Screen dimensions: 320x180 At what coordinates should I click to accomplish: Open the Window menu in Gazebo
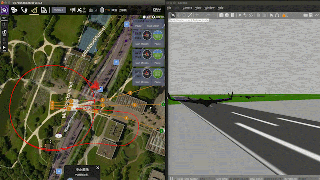[209, 8]
